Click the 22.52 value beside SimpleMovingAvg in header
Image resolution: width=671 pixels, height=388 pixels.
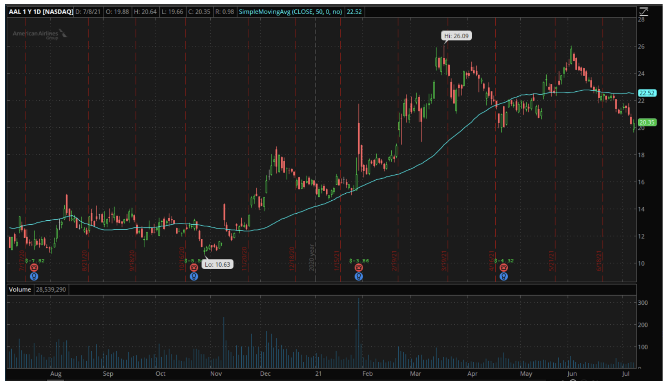coord(354,12)
